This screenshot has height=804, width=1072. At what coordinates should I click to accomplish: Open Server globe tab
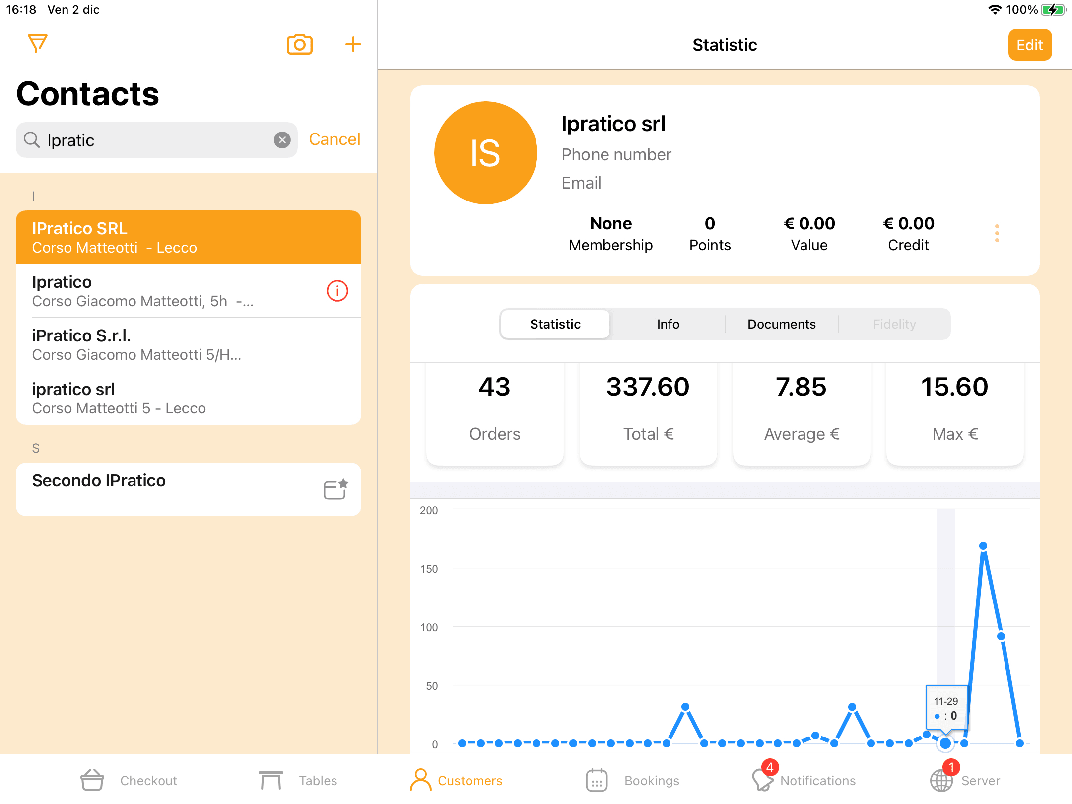click(941, 780)
